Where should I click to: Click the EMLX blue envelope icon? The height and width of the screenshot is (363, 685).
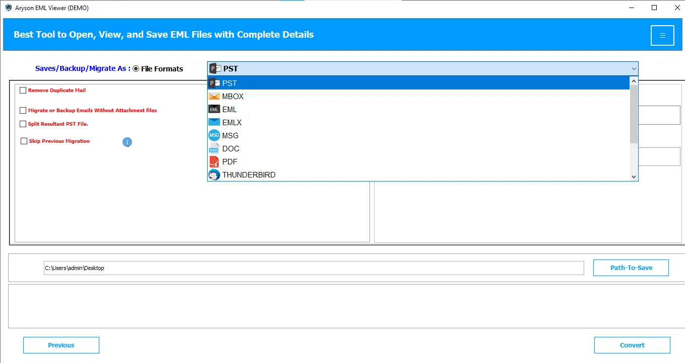pyautogui.click(x=214, y=123)
